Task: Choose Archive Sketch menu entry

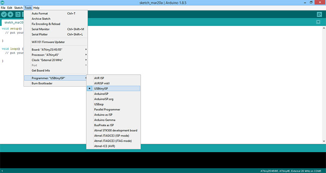Action: 56,19
